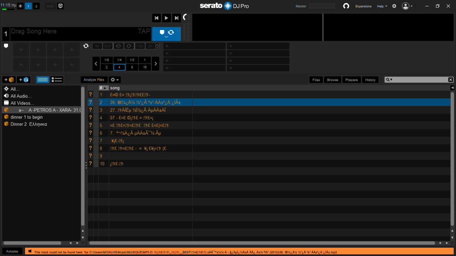Screen dimensions: 456x256
Task: Click the Serato Quantize icon
Action: 60,6
